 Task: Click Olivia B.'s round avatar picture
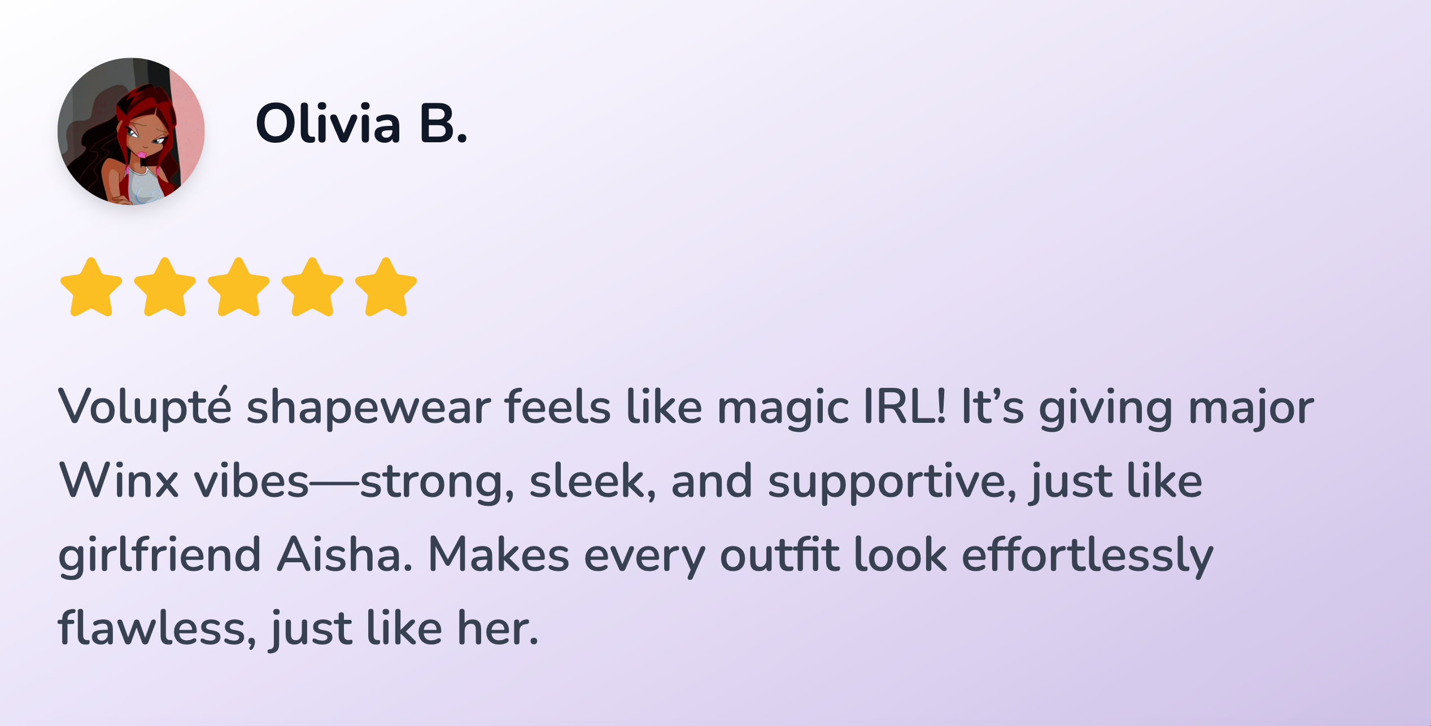(x=131, y=131)
